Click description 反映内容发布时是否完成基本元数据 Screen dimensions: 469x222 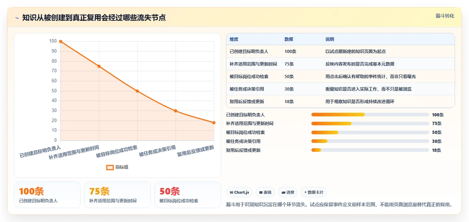coord(360,64)
